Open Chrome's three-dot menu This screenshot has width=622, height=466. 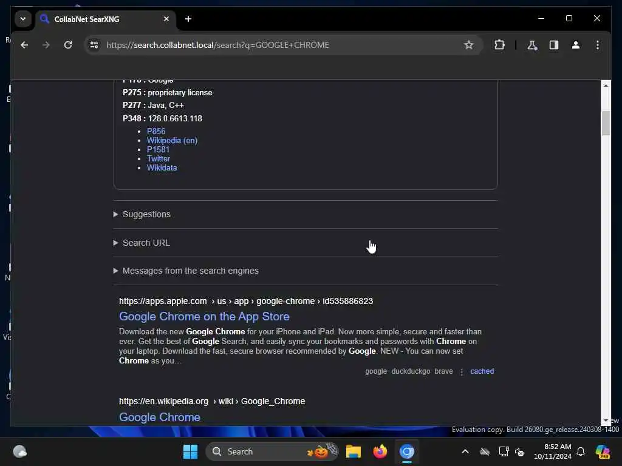point(598,45)
